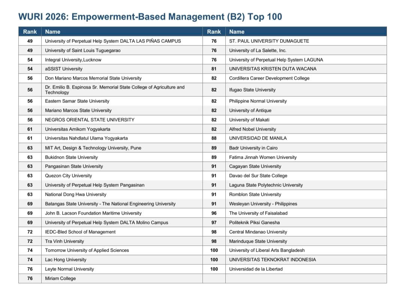Click UNIVERSITAS KRISTEN DUTA WACANA
The width and height of the screenshot is (405, 299).
coord(273,69)
